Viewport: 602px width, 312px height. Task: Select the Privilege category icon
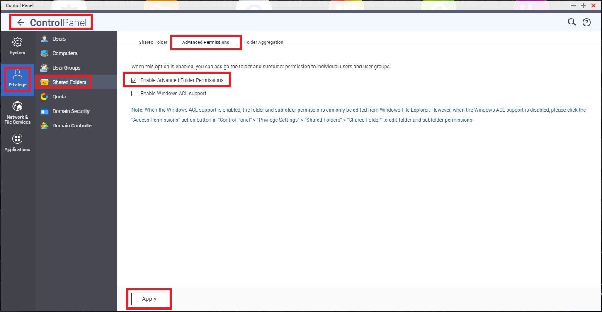click(17, 75)
